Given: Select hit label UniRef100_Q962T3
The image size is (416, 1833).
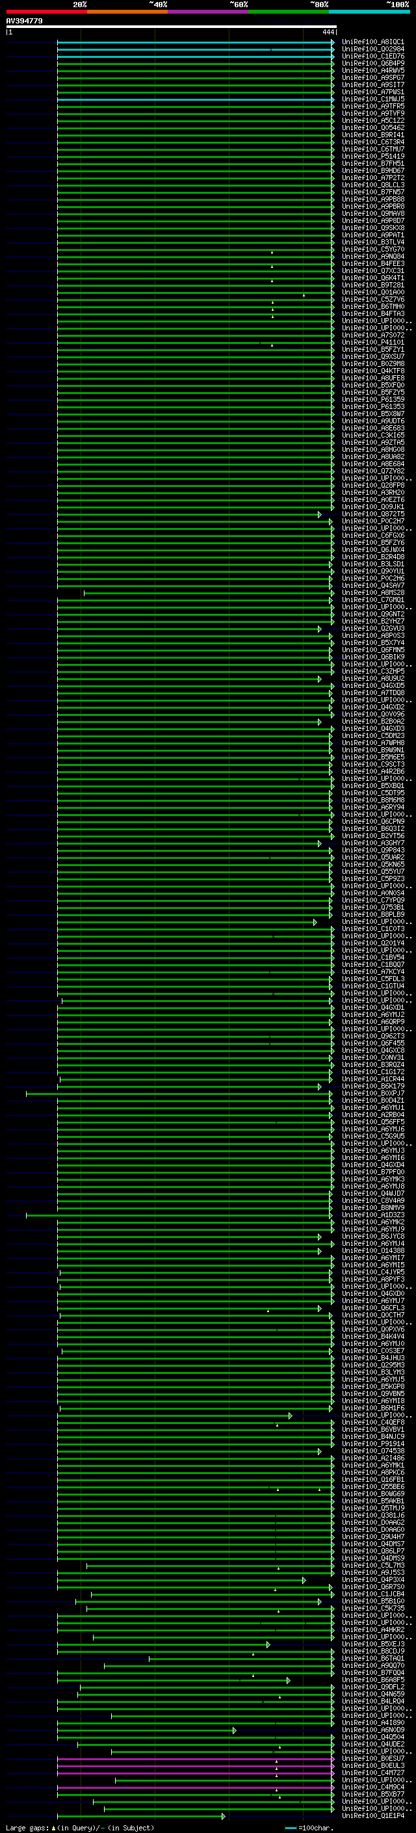Looking at the screenshot, I should (372, 1036).
